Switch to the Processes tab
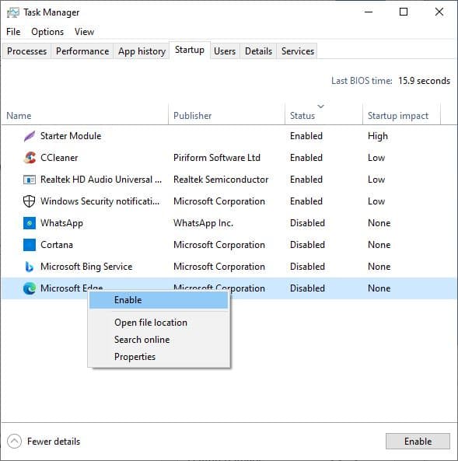458x461 pixels. click(26, 51)
